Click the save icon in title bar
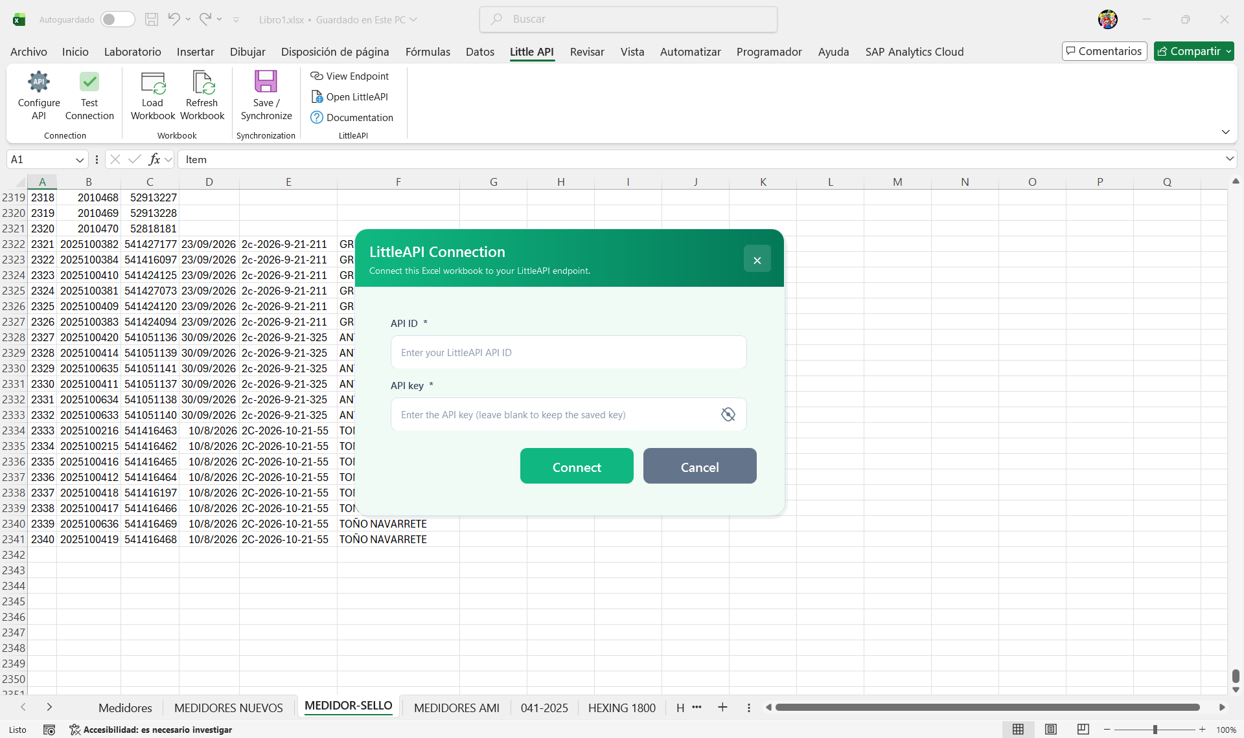 point(152,19)
